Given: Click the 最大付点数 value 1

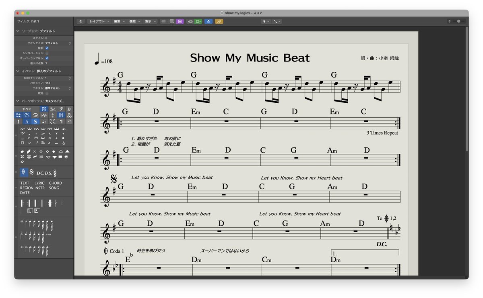Looking at the screenshot, I should tap(46, 63).
